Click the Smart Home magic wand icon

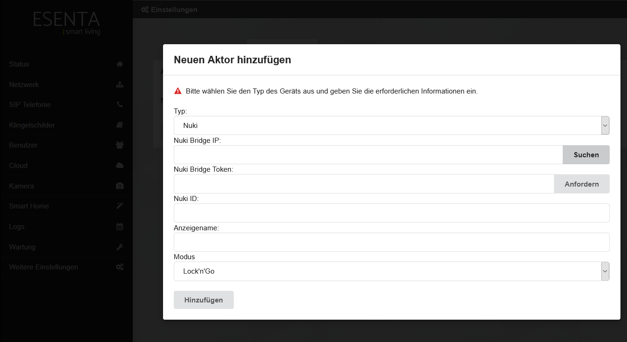click(120, 206)
